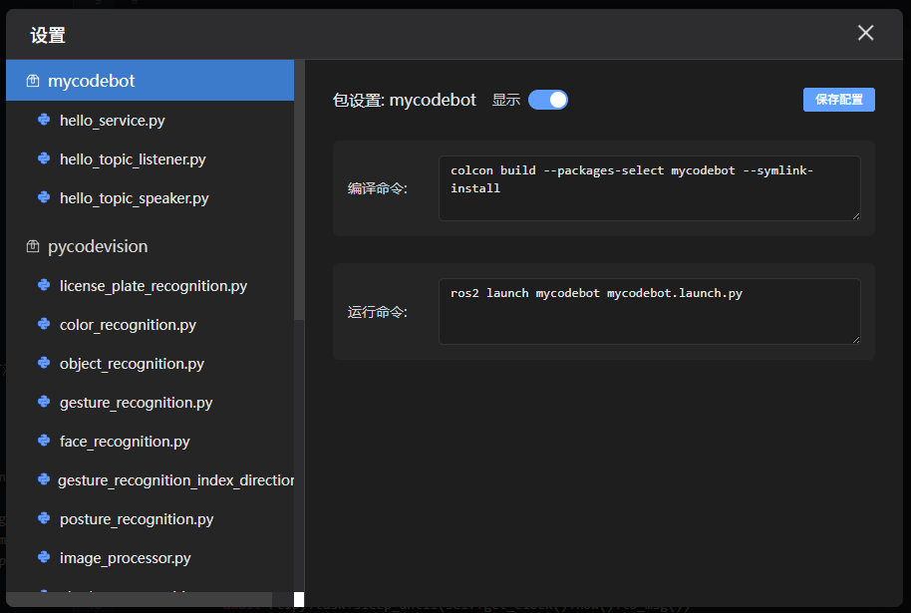Click into the 运行命令 text field
The height and width of the screenshot is (613, 911).
click(x=649, y=311)
